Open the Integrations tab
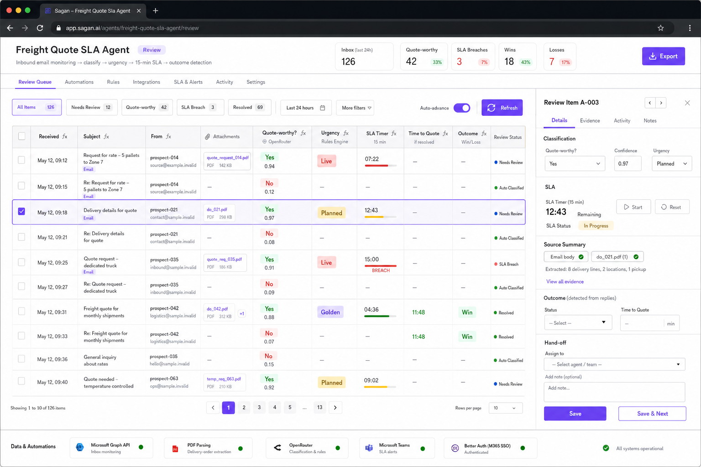The width and height of the screenshot is (701, 467). [146, 82]
